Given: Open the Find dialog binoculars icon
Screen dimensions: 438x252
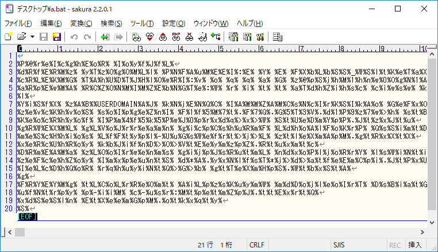Looking at the screenshot, I should point(136,37).
